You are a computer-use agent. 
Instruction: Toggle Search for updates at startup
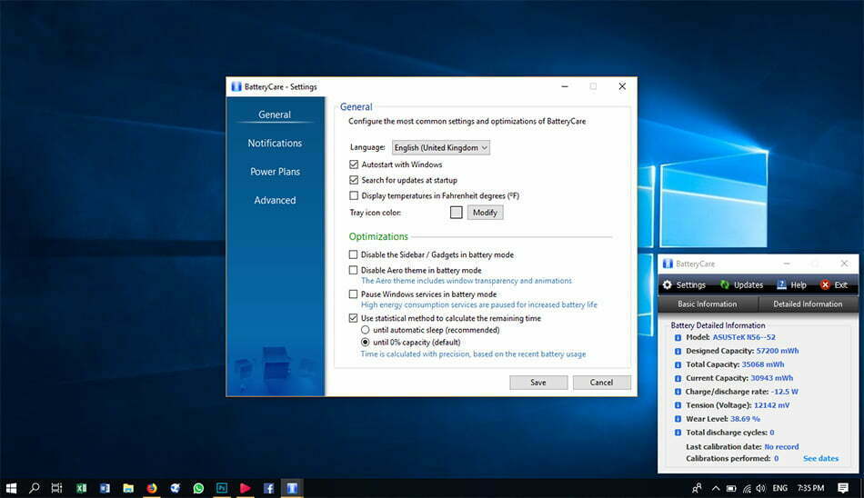[354, 180]
